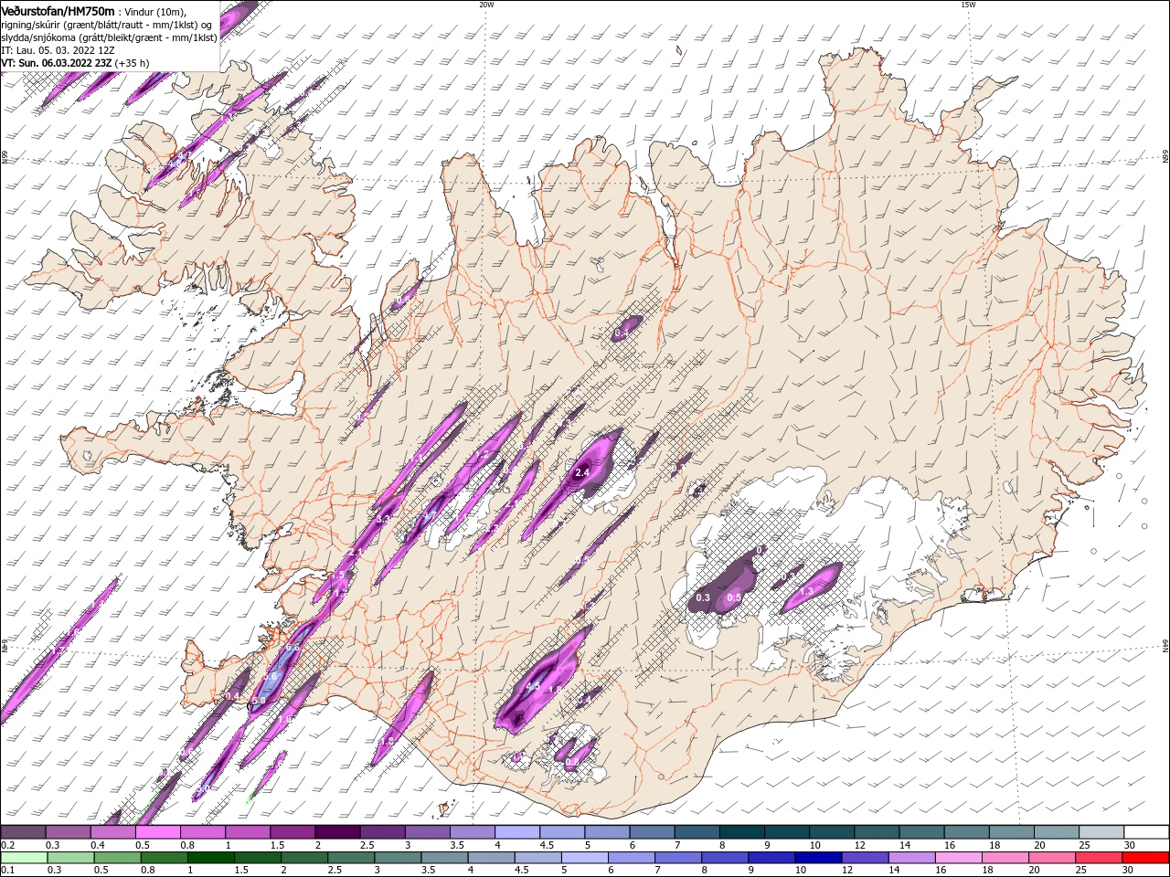Screen dimensions: 1170x877
Task: Click the '0.2' label under top legend row
Action: click(6, 845)
